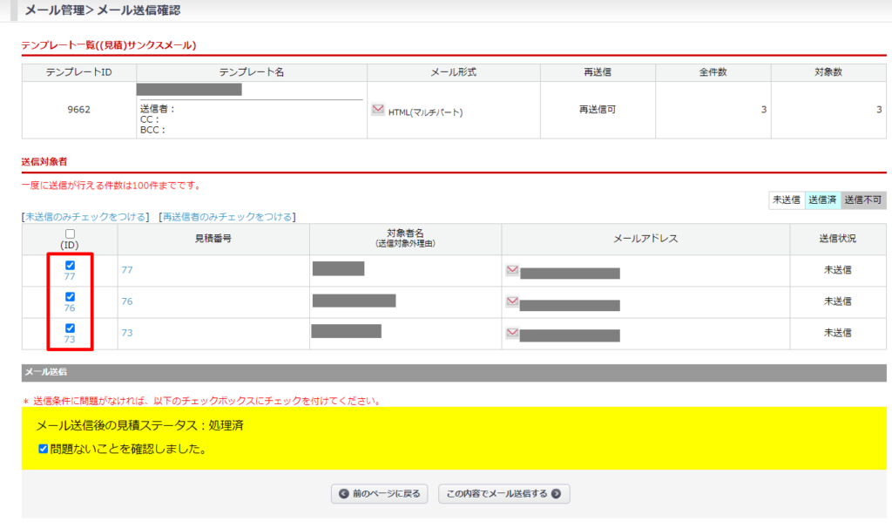Open the ID link 73 under checkbox

tap(70, 339)
